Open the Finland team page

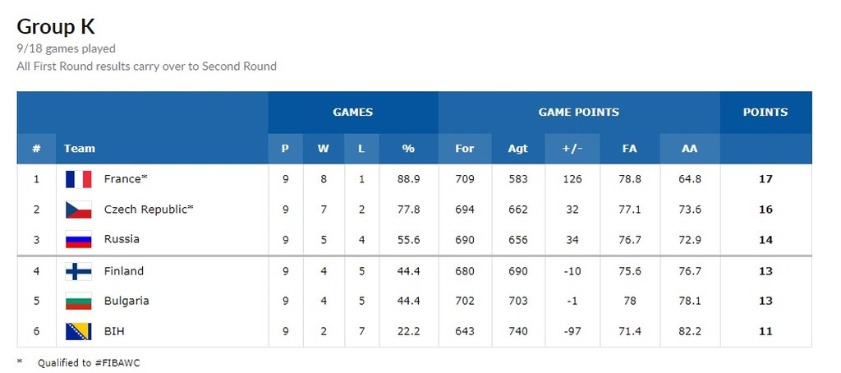[124, 271]
